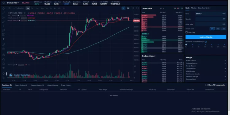230x115 pixels.
Task: Open the Indicators menu
Action: [19, 8]
